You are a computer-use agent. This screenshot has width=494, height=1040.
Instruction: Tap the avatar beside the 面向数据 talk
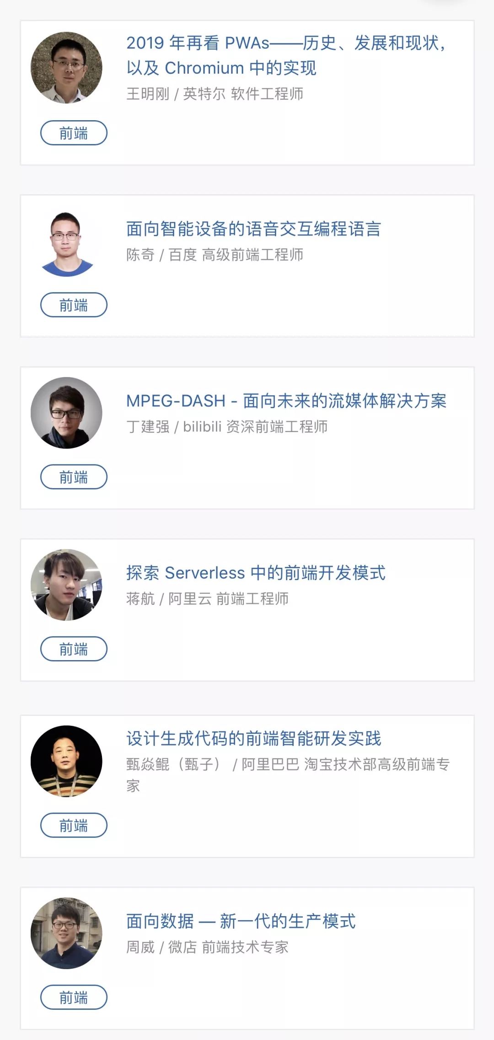[66, 933]
